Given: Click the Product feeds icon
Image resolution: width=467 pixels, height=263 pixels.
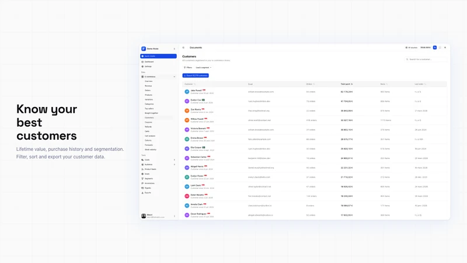Looking at the screenshot, I should pyautogui.click(x=142, y=169).
